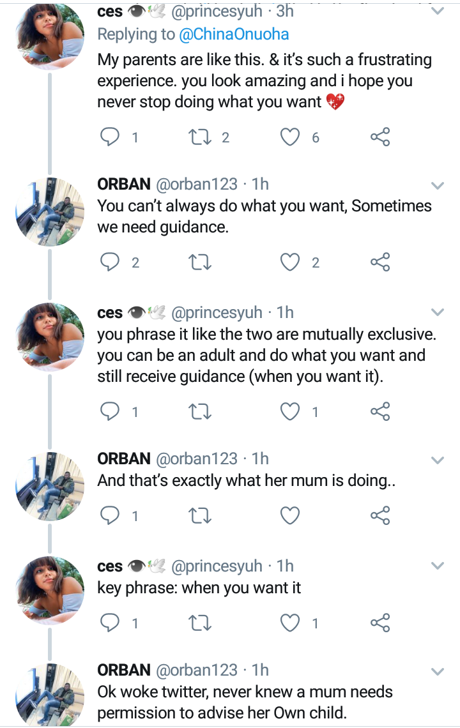Like ORBAN's mum is doing tweet
The height and width of the screenshot is (728, 460).
289,514
